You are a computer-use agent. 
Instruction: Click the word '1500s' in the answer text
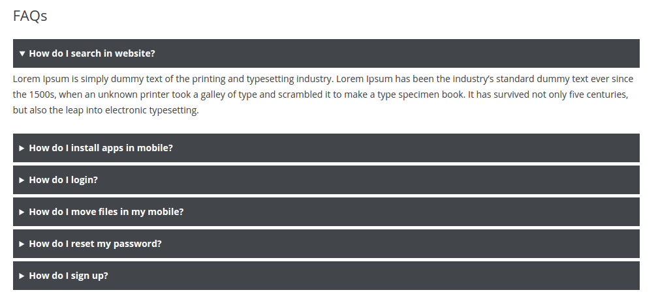(42, 94)
